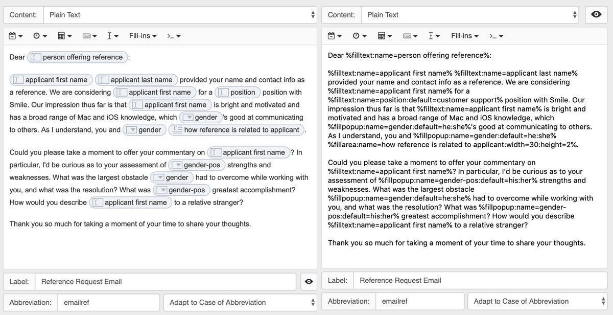Open 'gender-pos' pill before 'greatest accomplishment'

[181, 190]
